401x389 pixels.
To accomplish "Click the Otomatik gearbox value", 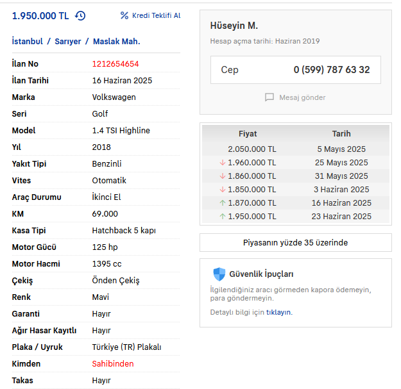I will tap(109, 181).
